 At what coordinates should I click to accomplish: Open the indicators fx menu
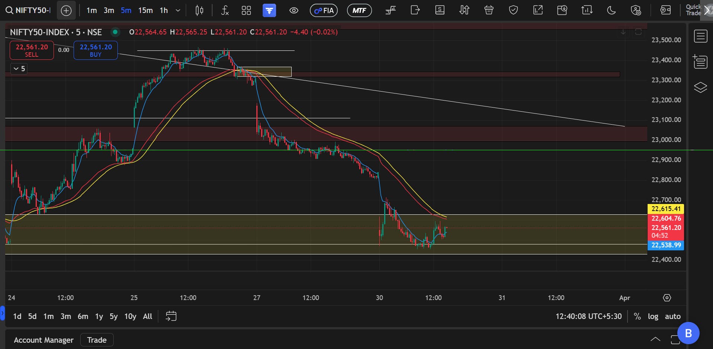pos(225,10)
